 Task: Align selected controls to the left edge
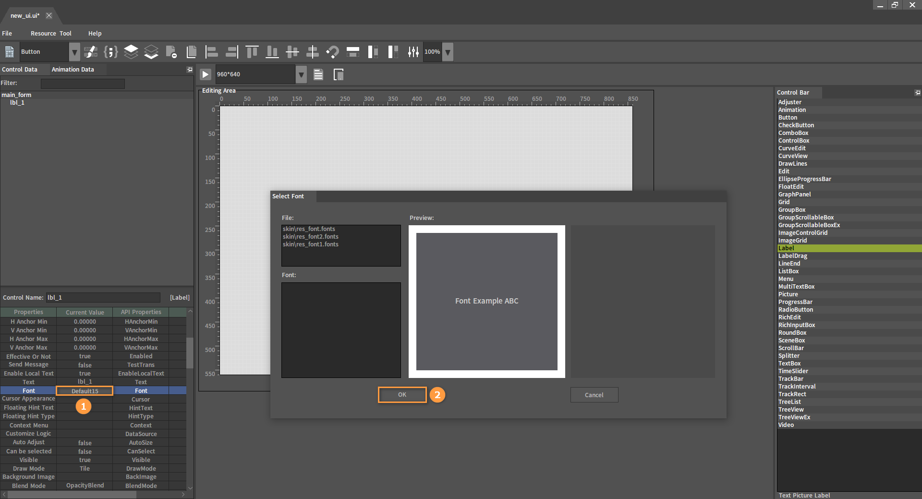[212, 52]
